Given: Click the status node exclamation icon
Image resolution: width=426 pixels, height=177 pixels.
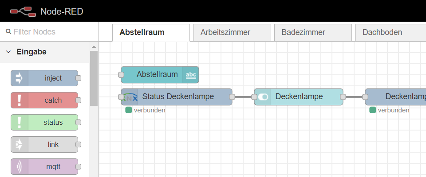Looking at the screenshot, I should [19, 123].
